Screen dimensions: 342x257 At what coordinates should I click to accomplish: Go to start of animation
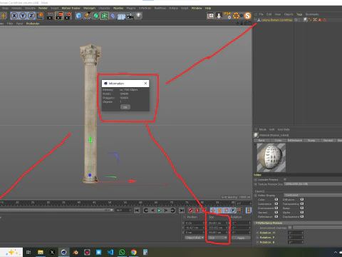click(137, 211)
